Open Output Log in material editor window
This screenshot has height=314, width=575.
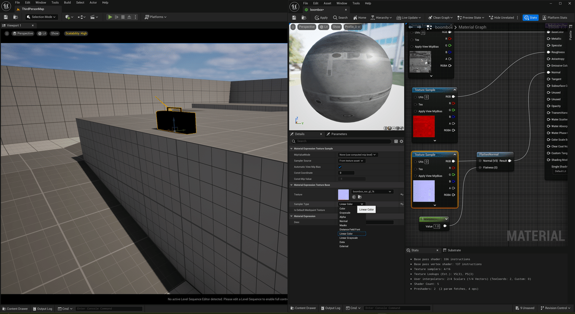331,308
